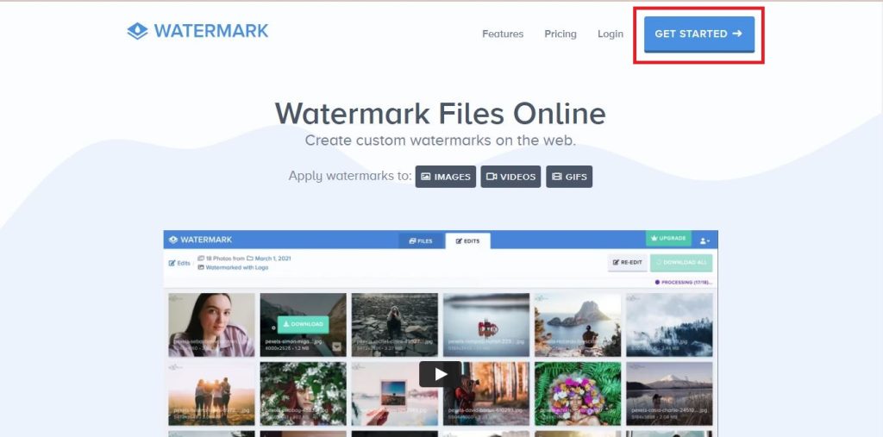Open the user account dropdown in the preview
Image resolution: width=883 pixels, height=437 pixels.
pos(705,240)
